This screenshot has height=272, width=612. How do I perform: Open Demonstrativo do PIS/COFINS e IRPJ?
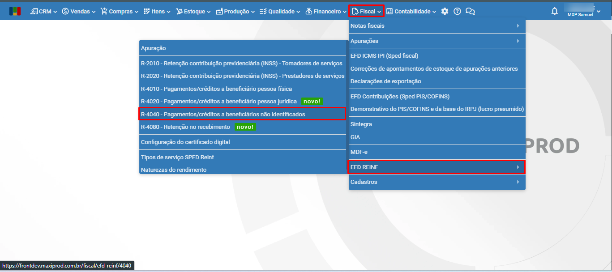click(437, 109)
